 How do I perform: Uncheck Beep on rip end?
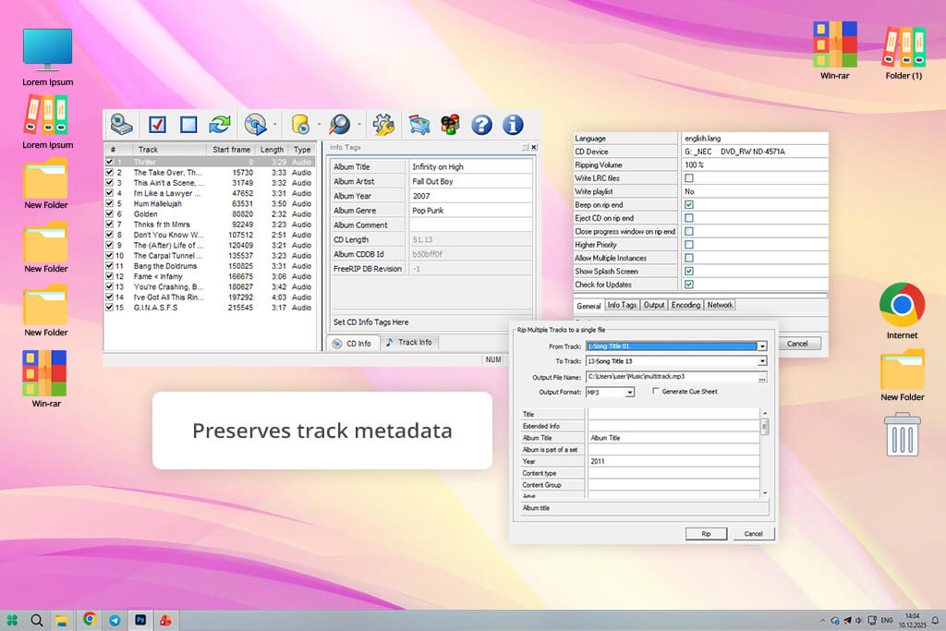pyautogui.click(x=689, y=204)
